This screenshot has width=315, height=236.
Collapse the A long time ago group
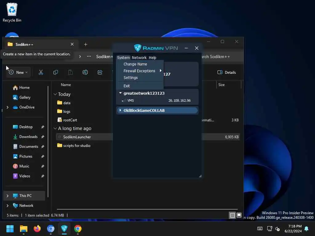coord(55,128)
